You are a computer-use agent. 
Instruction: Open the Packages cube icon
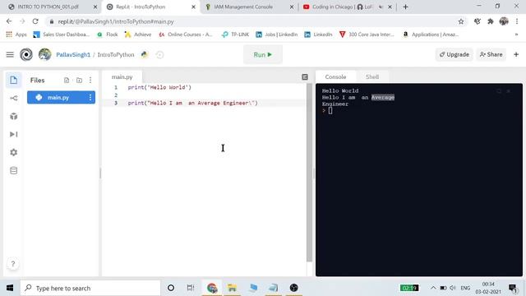[x=14, y=116]
